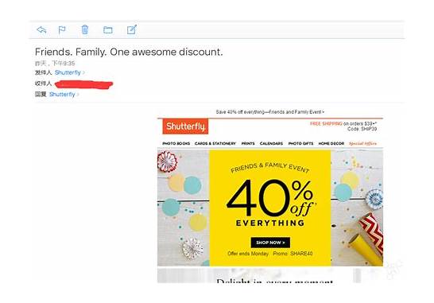Flag this email with the flag icon
Screen dimensions: 434x303
[62, 29]
